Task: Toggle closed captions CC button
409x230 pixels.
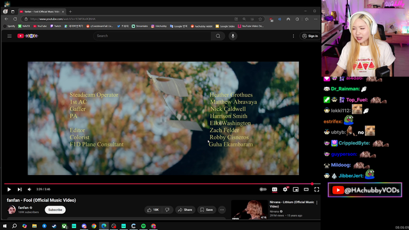Action: pyautogui.click(x=274, y=190)
